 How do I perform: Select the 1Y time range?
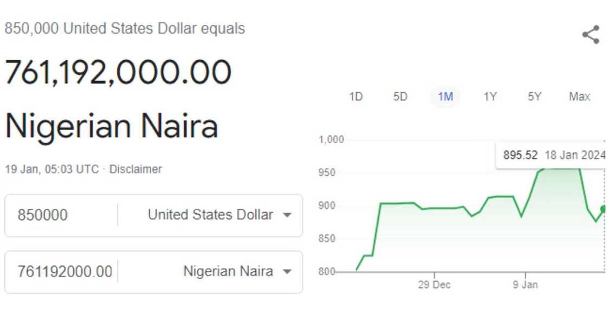point(489,96)
